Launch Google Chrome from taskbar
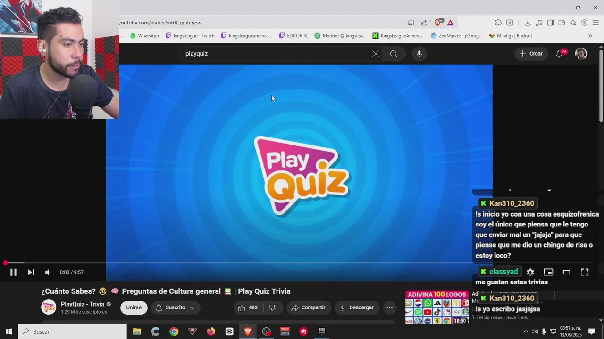The width and height of the screenshot is (604, 339). 174,331
